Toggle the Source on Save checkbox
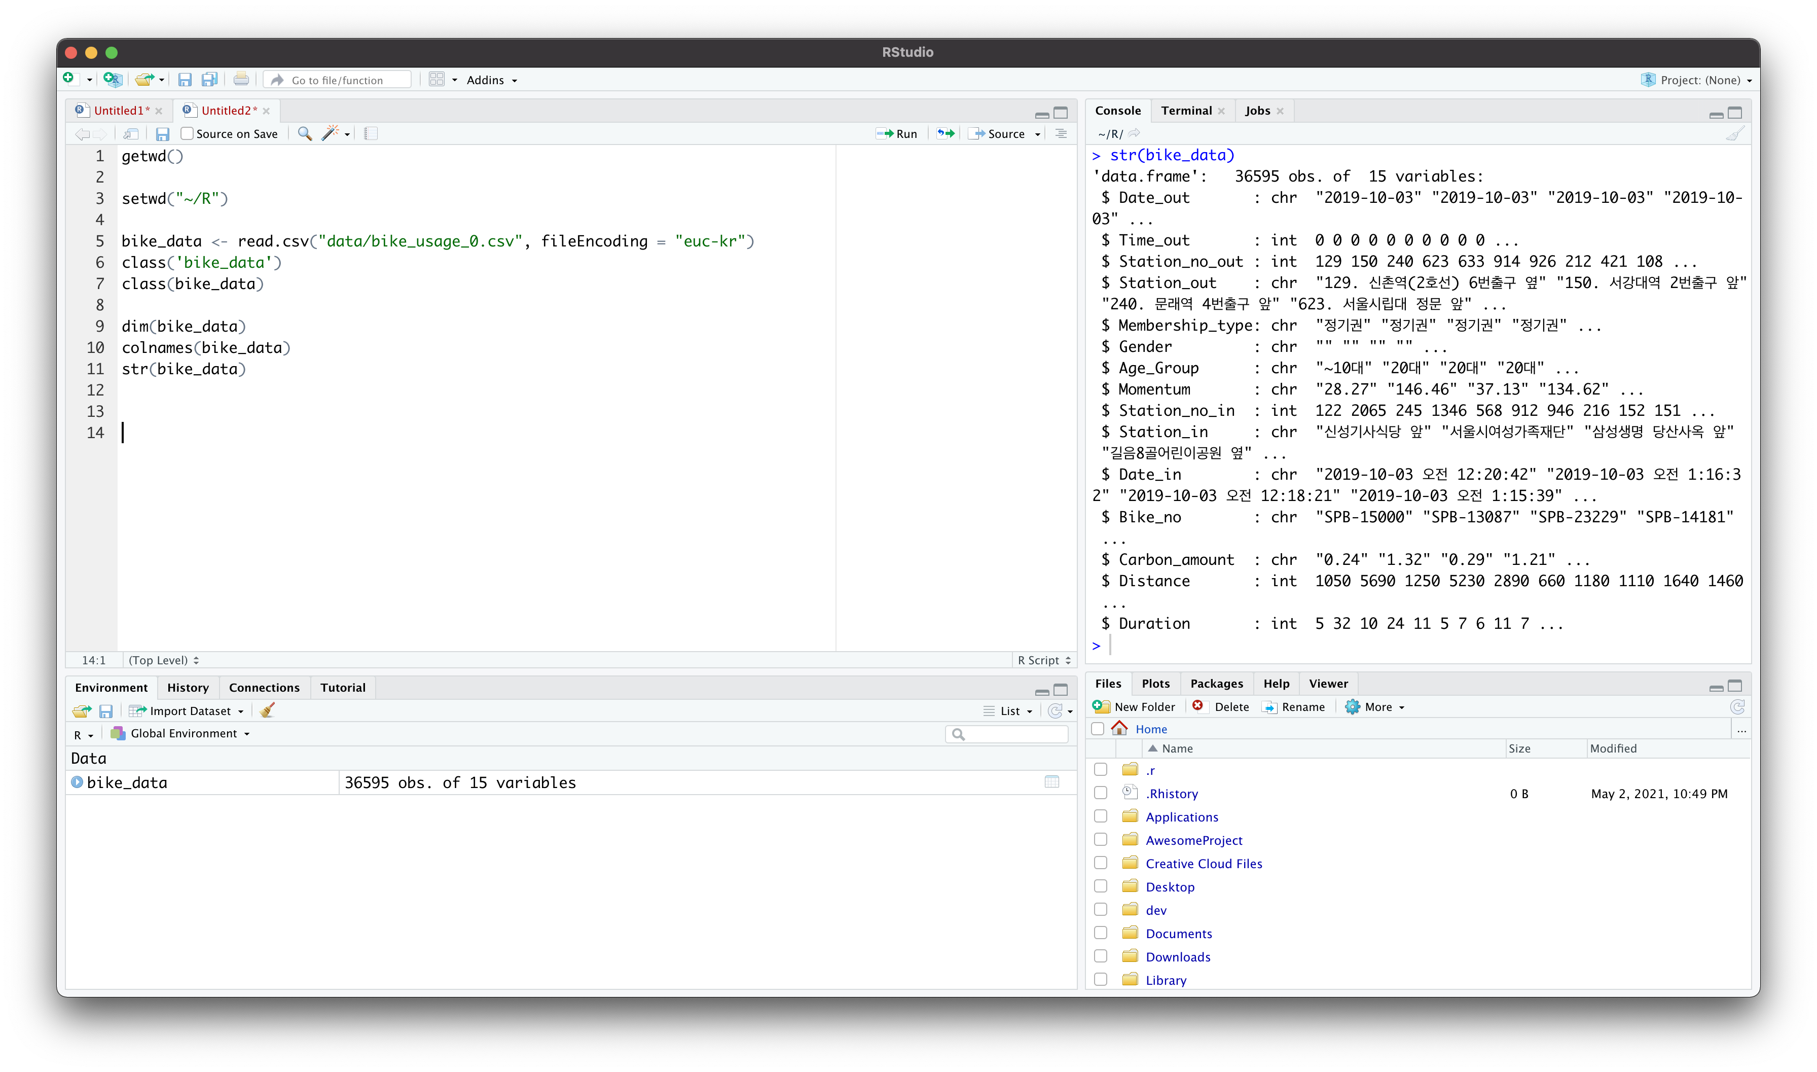The height and width of the screenshot is (1072, 1817). click(187, 134)
